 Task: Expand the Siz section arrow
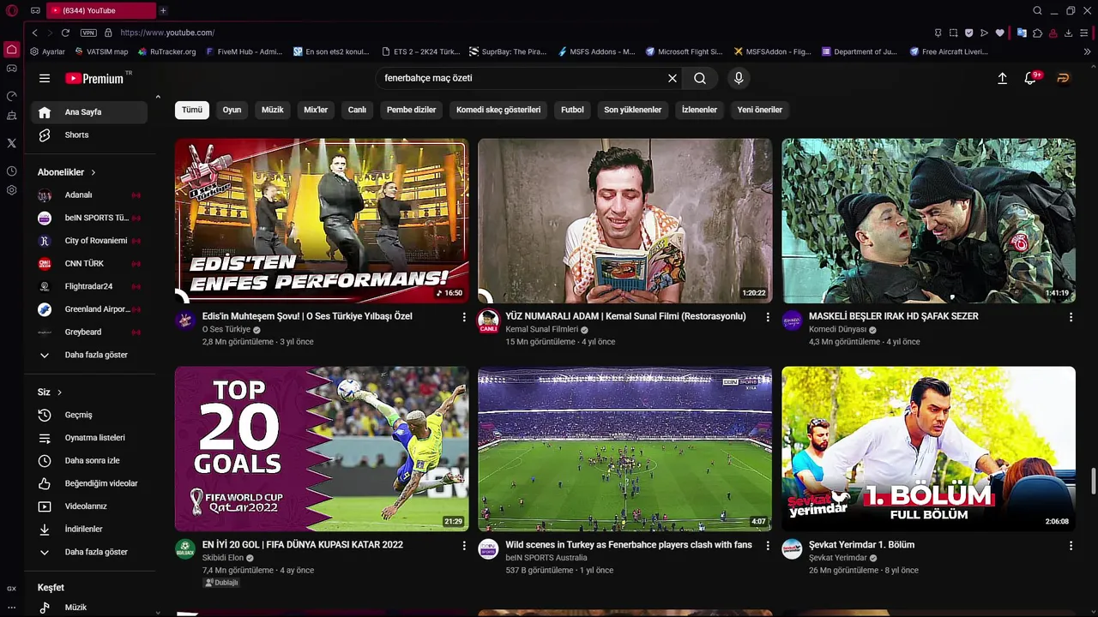pos(59,392)
